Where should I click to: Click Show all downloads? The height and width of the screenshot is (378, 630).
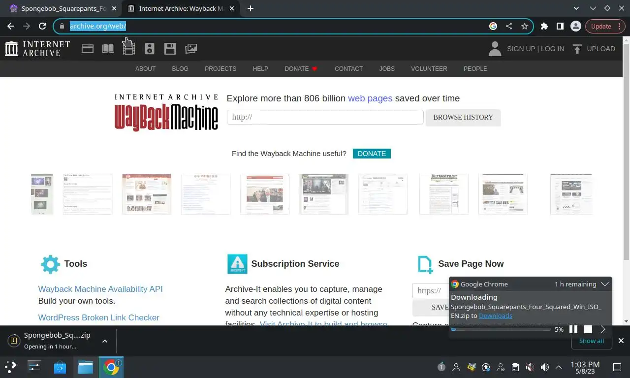(591, 341)
